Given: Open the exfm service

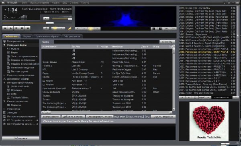Looking at the screenshot, I should [14, 94].
